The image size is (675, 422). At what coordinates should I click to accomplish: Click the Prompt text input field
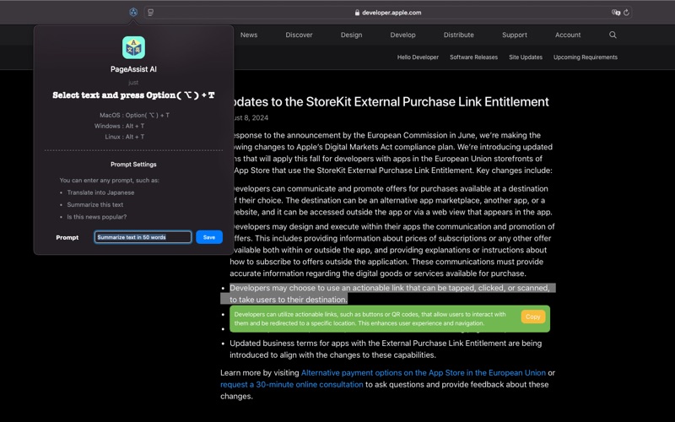[x=143, y=237]
